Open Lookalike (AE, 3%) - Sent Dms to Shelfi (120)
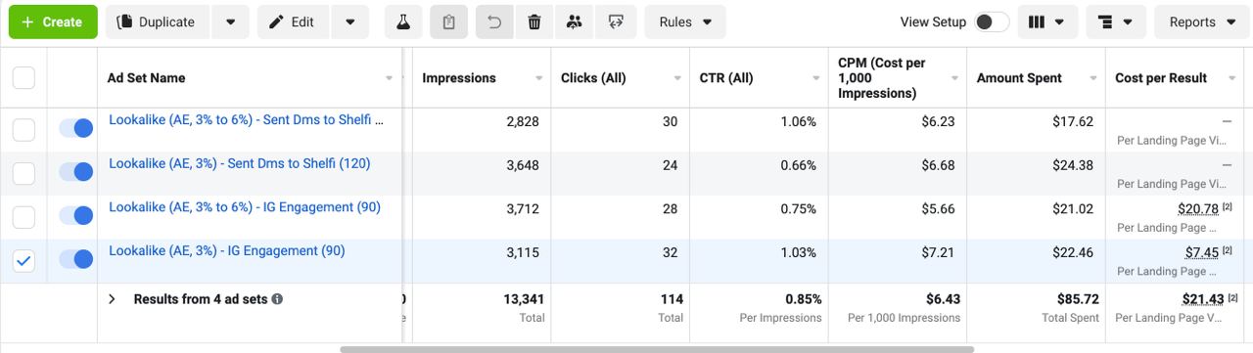 [240, 164]
